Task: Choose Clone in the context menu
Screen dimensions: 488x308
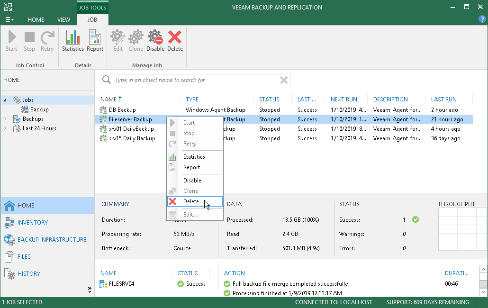Action: coord(195,190)
